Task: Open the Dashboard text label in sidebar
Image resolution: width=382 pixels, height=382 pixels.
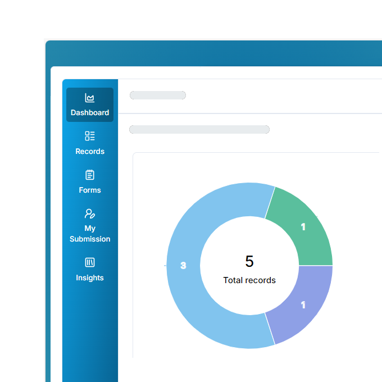Action: (90, 112)
